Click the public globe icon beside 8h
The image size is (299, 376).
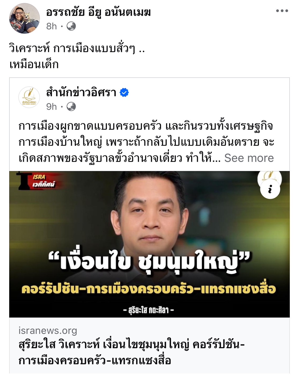tap(71, 26)
